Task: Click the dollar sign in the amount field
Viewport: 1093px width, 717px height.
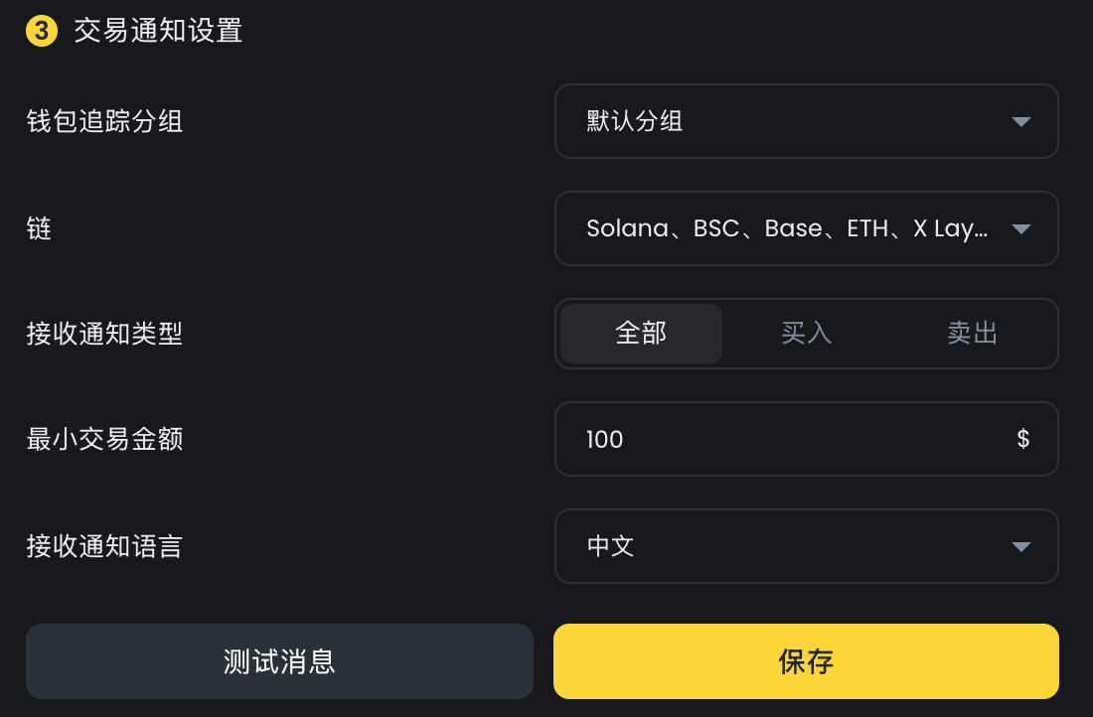Action: 1023,439
